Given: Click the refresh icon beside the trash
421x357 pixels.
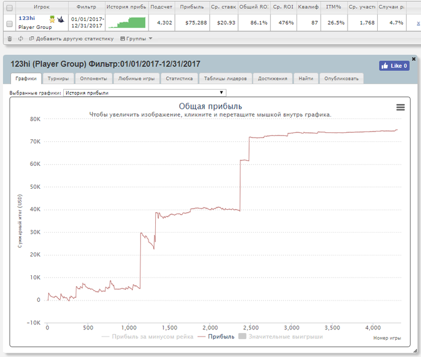Looking at the screenshot, I should click(x=20, y=39).
